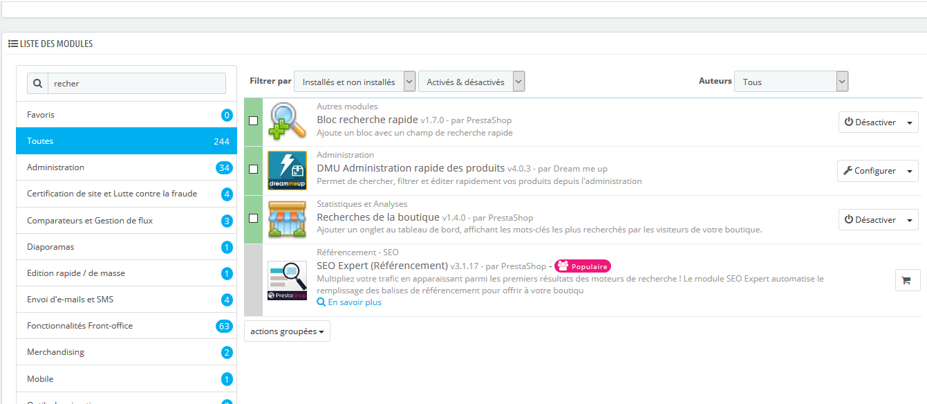Select the Merchandising category

coord(127,352)
